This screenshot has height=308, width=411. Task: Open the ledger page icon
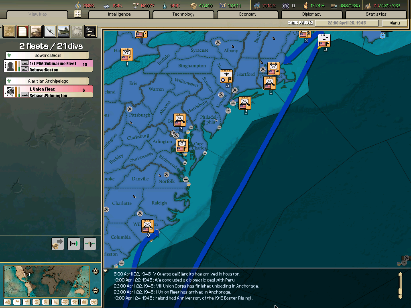click(x=23, y=31)
